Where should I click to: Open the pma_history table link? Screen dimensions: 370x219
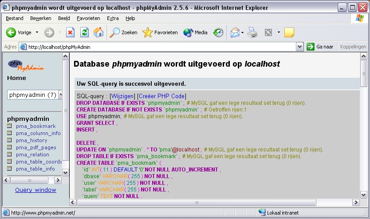pyautogui.click(x=31, y=140)
